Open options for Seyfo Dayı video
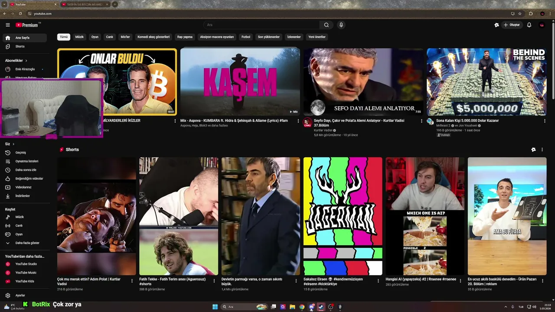Screen dimensions: 555x312 (x=421, y=121)
